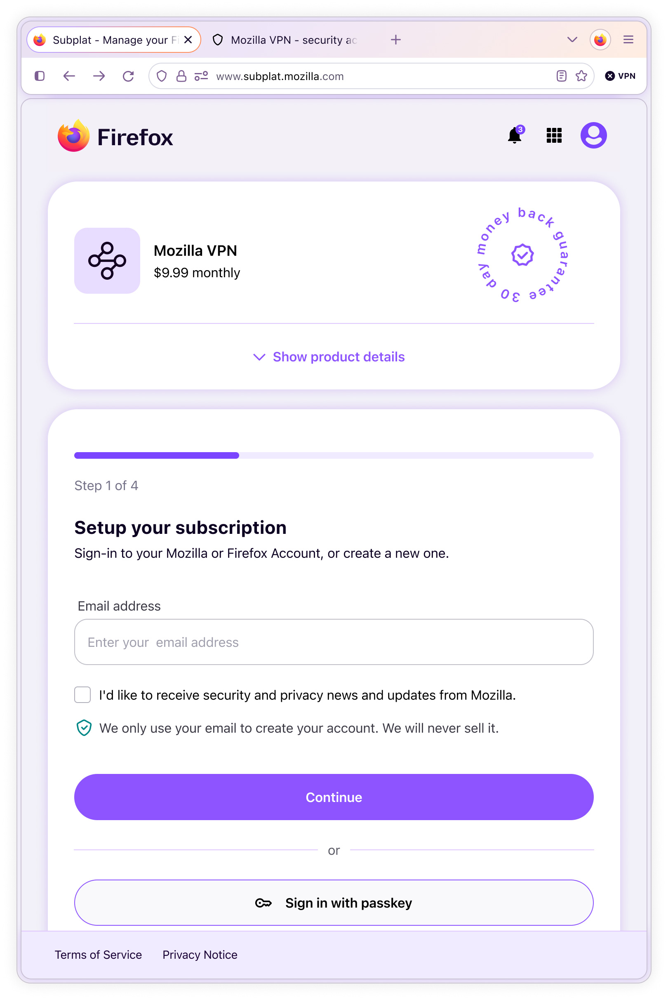Open reader view icon in address bar
The image size is (668, 1000).
coord(561,76)
